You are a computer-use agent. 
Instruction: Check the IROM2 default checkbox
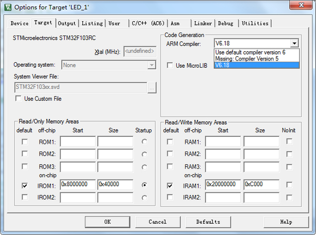pos(25,197)
